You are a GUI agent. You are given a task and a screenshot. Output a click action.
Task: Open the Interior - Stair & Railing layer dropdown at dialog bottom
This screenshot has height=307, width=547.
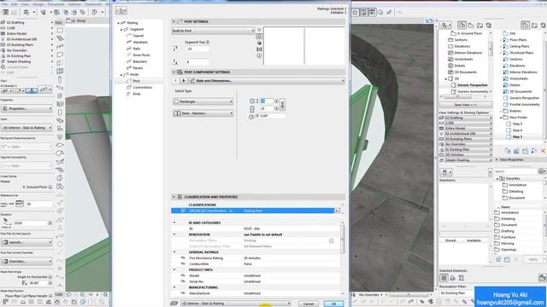click(x=236, y=304)
